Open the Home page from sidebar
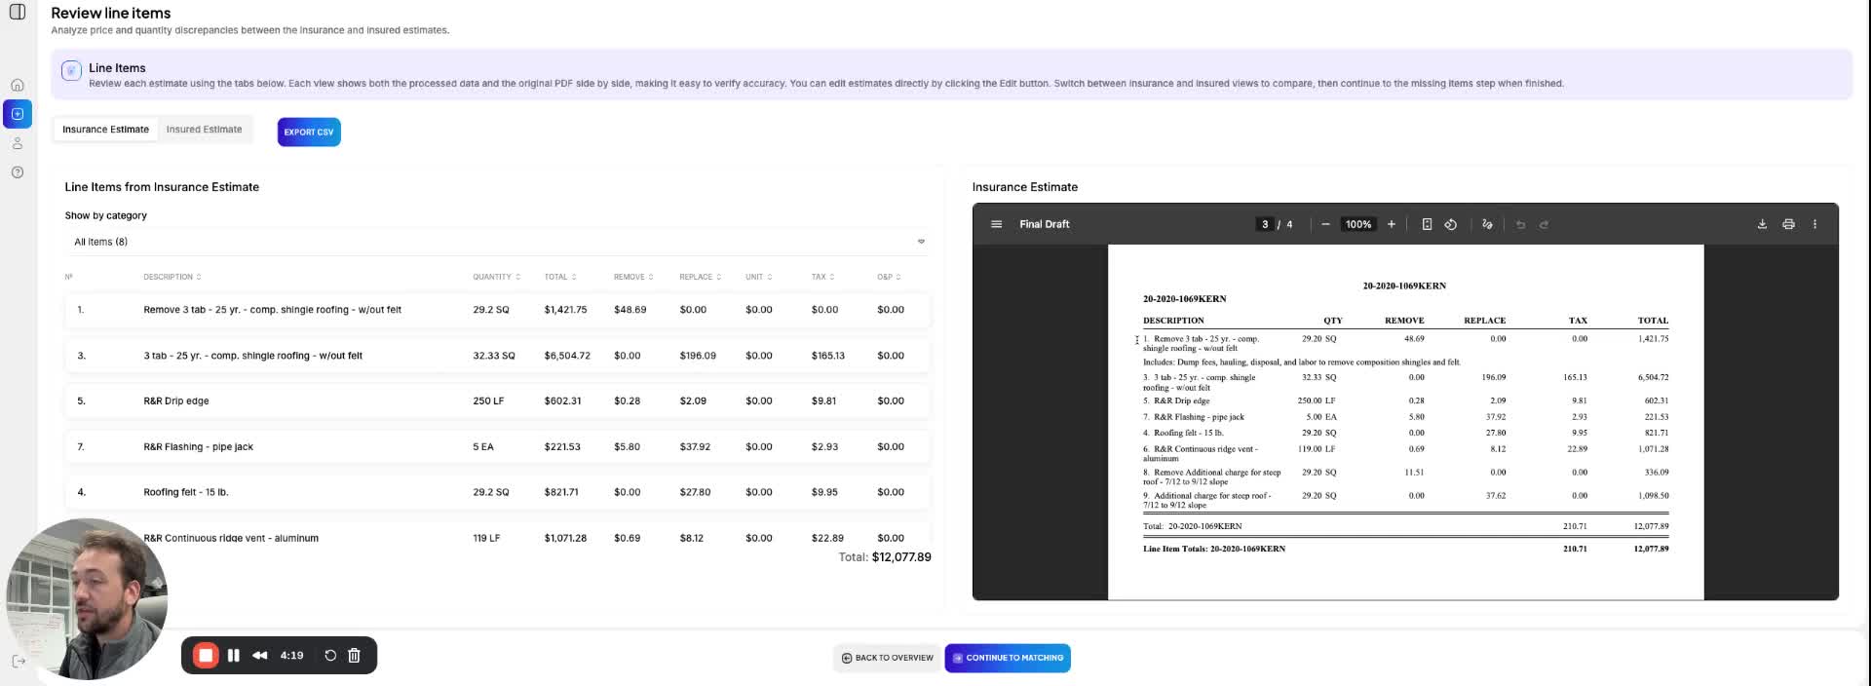Viewport: 1871px width, 686px height. click(x=18, y=85)
